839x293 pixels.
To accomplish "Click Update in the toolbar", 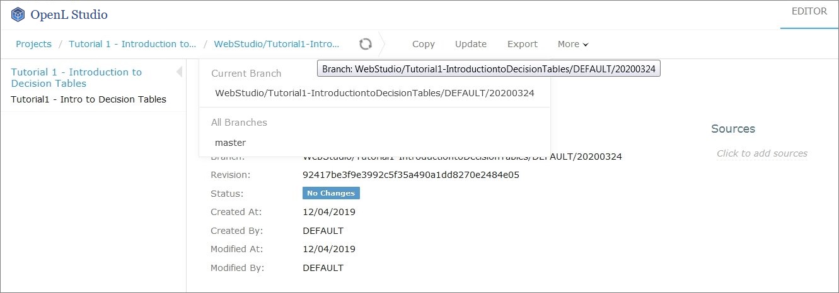I will click(471, 44).
